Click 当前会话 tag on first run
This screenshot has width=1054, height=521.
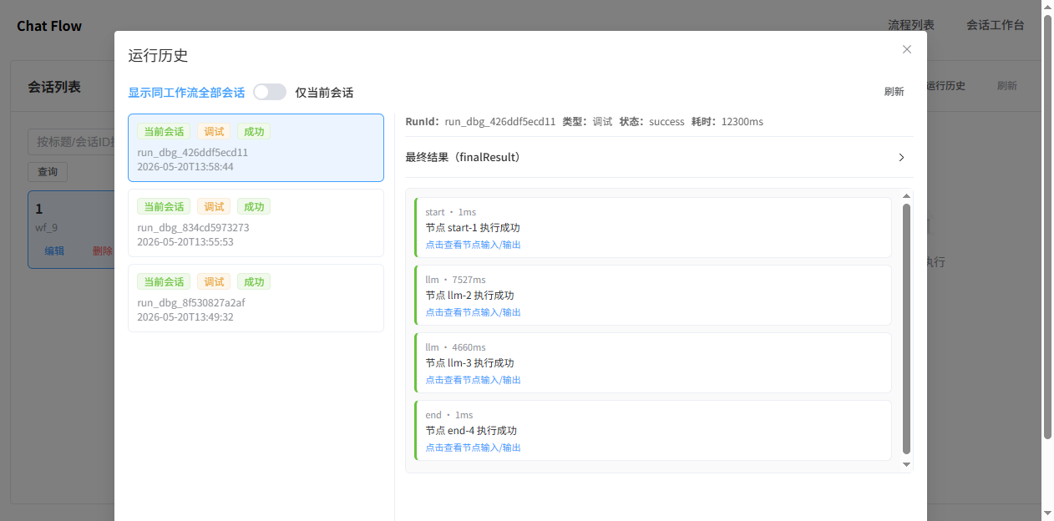(x=164, y=132)
